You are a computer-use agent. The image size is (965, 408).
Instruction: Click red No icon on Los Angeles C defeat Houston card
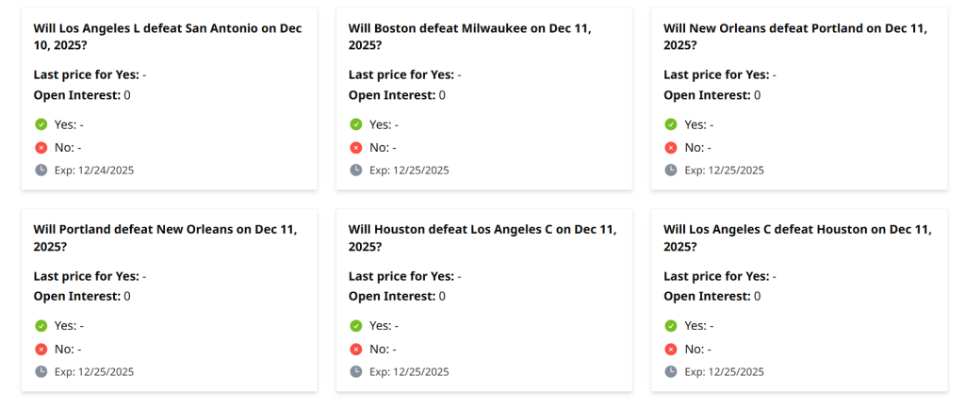coord(671,349)
